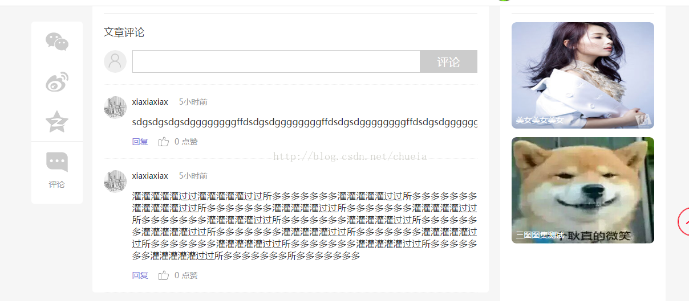Image resolution: width=689 pixels, height=301 pixels.
Task: Open the 美女美女美女 thumbnail
Action: tap(583, 75)
